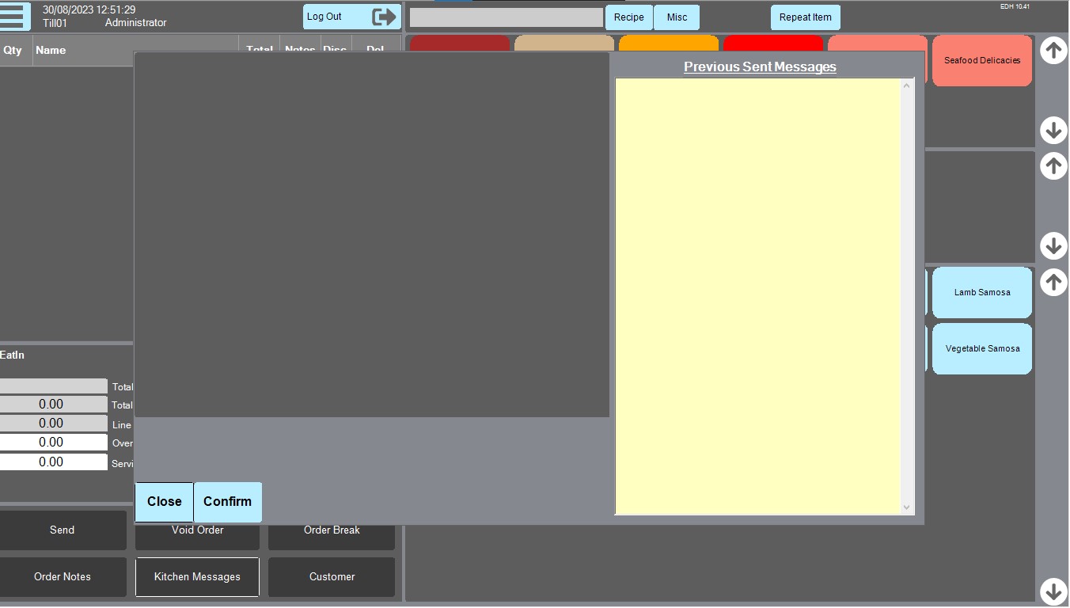Confirm the kitchen message
The image size is (1070, 608).
(228, 502)
